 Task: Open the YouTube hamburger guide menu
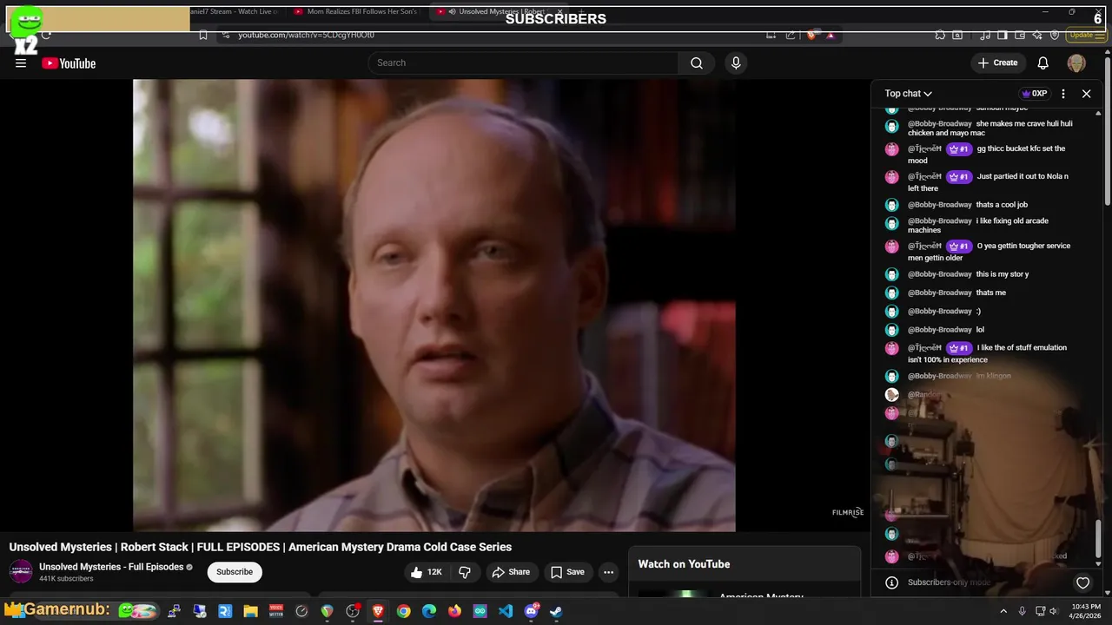pyautogui.click(x=21, y=62)
